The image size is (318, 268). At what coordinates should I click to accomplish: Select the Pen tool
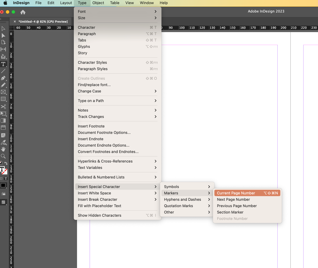click(x=3, y=78)
